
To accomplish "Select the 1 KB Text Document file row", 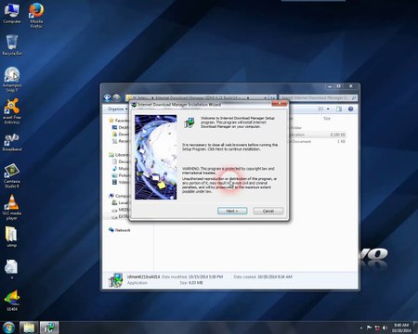I will click(x=317, y=141).
